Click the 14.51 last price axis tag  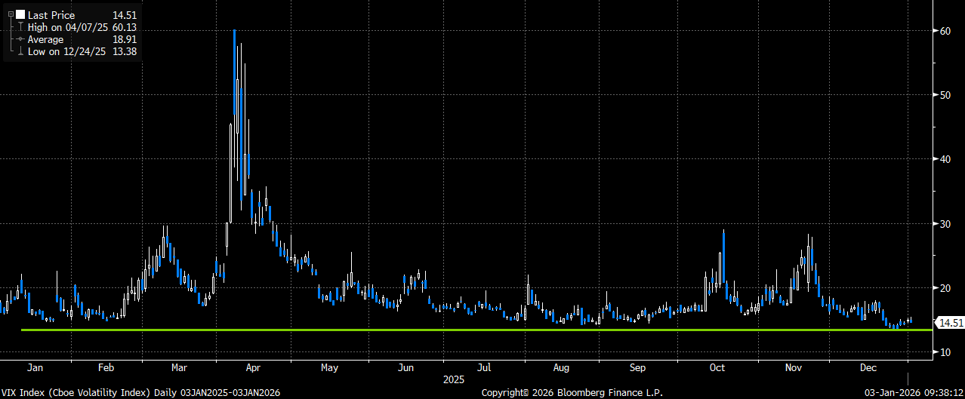(950, 323)
